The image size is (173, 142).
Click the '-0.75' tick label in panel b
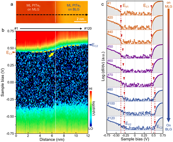coord(10,133)
